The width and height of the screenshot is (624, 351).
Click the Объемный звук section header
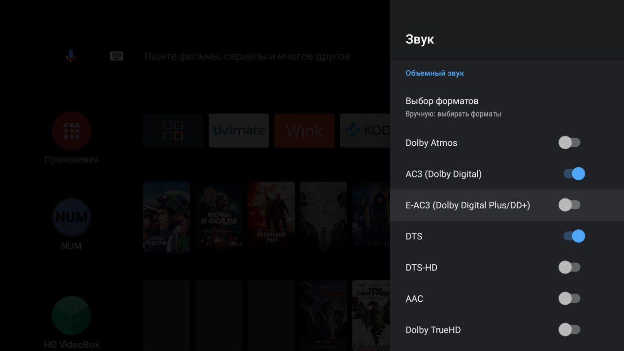pyautogui.click(x=435, y=73)
